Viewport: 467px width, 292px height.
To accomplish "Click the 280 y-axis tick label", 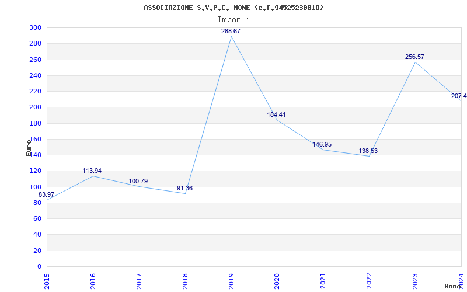I will point(35,43).
